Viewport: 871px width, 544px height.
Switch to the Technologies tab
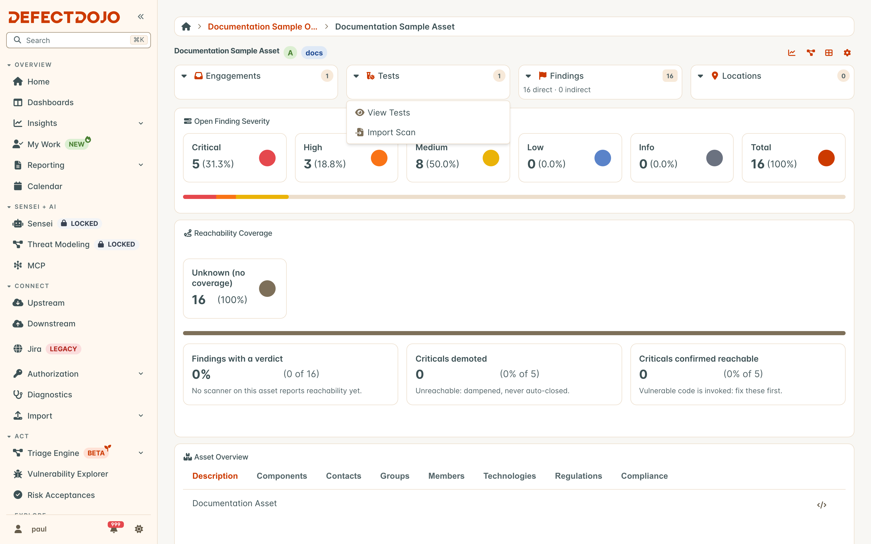coord(509,476)
